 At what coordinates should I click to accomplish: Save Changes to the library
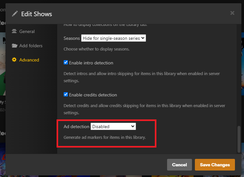click(215, 165)
